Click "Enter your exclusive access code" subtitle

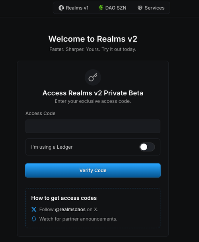pos(93,101)
